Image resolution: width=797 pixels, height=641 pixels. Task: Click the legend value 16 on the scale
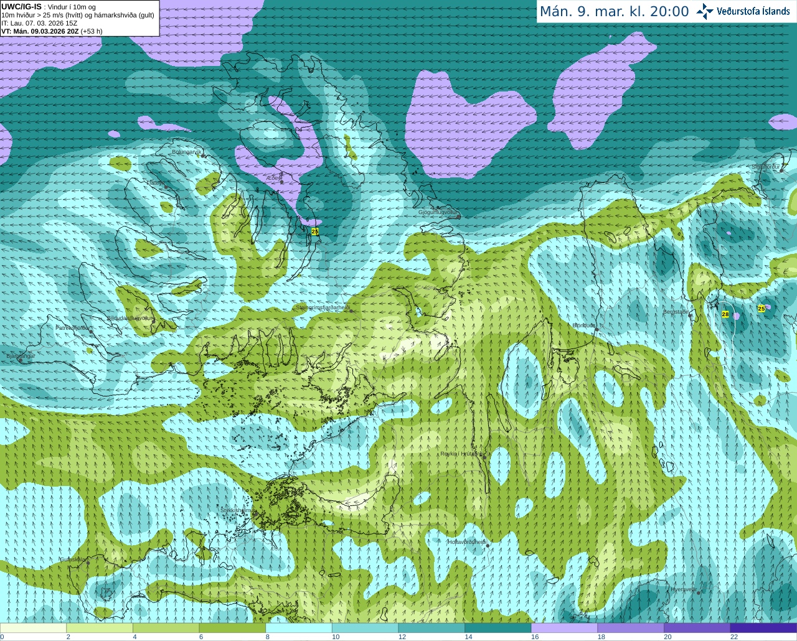coord(534,637)
